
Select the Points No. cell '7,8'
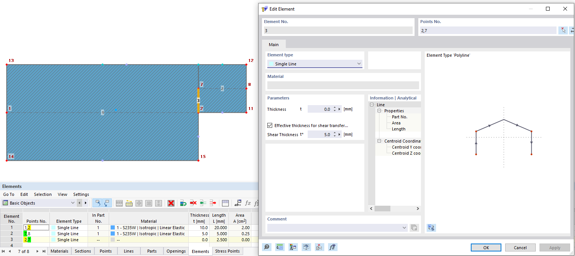(x=36, y=234)
